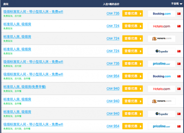184x133 pixels.
Task: Click 房间 column header
Action: (x=6, y=4)
